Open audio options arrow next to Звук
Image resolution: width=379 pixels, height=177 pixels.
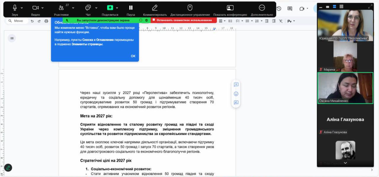[22, 8]
